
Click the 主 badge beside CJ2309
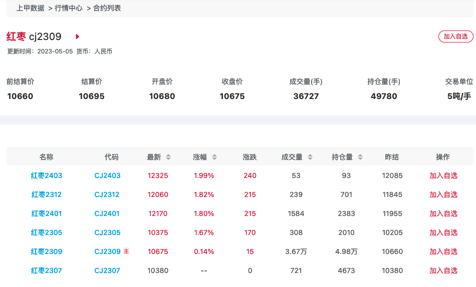coord(126,251)
